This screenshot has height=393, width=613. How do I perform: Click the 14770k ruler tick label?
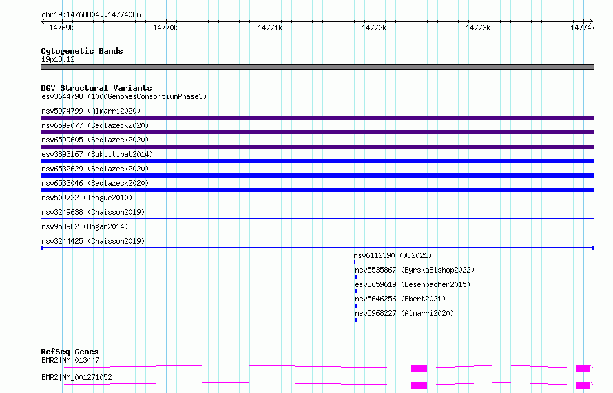coord(165,28)
